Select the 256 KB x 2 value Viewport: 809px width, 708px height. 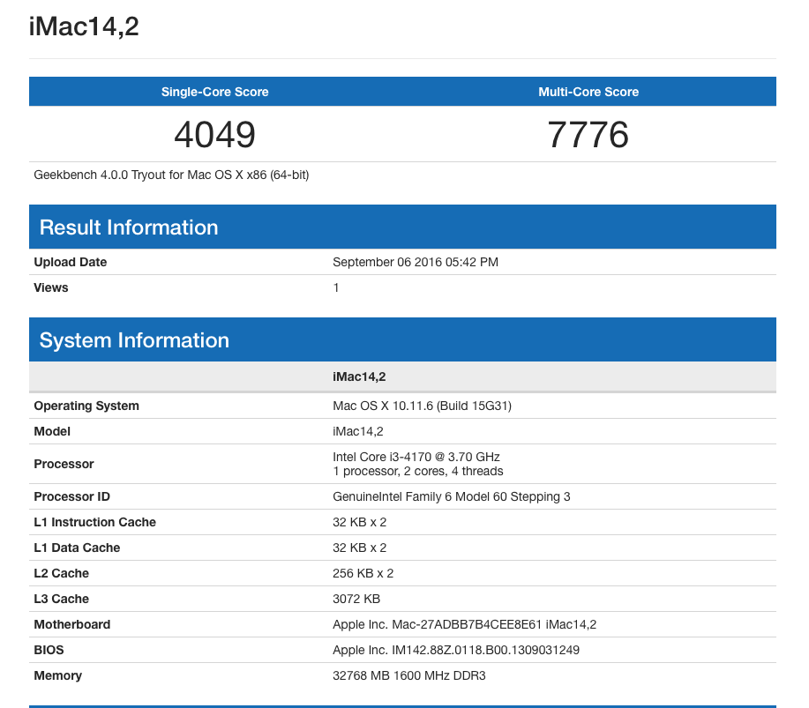click(x=363, y=573)
